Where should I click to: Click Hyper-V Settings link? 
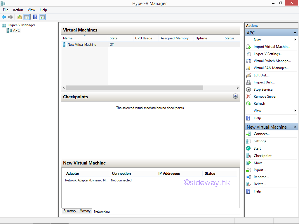coord(268,54)
